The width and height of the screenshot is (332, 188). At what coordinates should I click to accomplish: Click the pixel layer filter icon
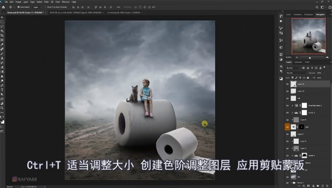coord(303,68)
